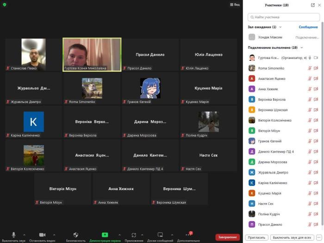Open the Whiteboards icon in toolbar
Image resolution: width=324 pixels, height=243 pixels.
pyautogui.click(x=160, y=235)
